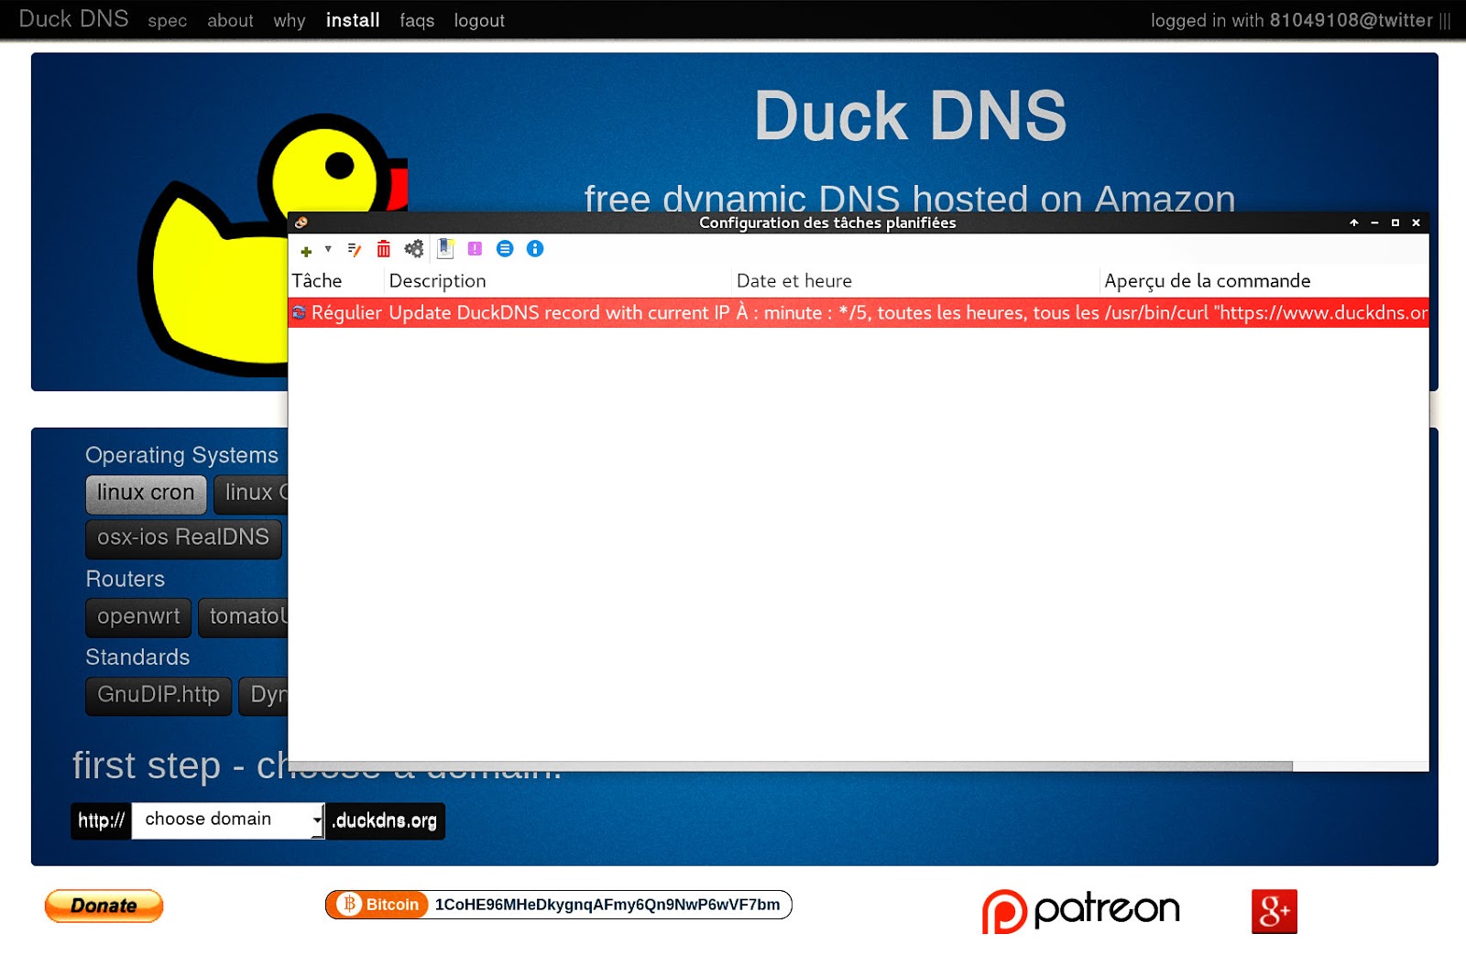Click the green plus new task icon

pos(306,250)
